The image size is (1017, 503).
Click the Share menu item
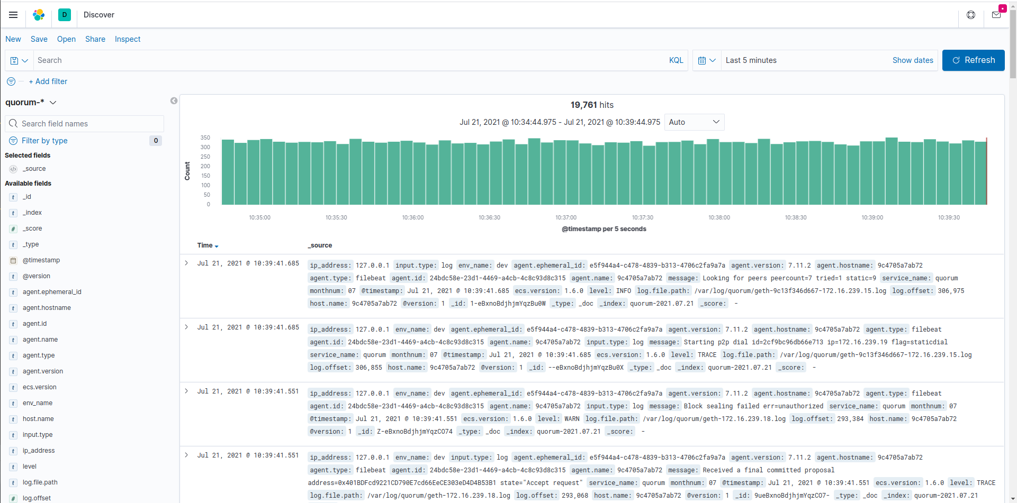point(95,39)
